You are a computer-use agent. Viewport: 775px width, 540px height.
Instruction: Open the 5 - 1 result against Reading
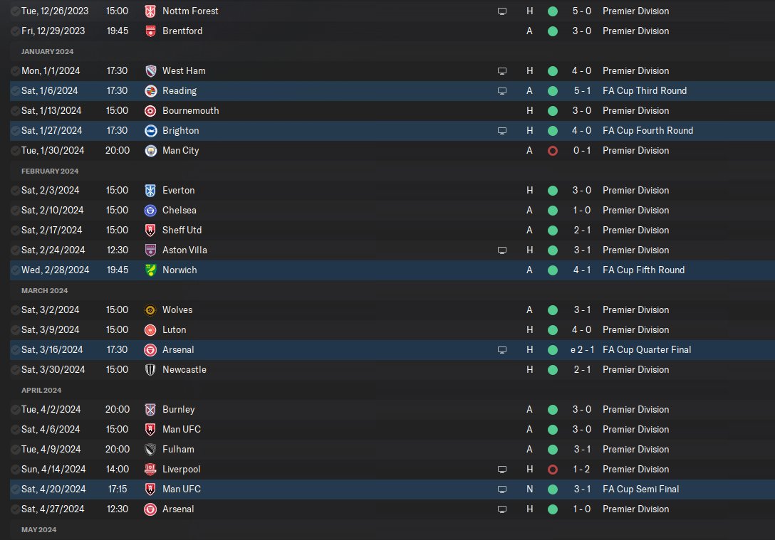(582, 91)
